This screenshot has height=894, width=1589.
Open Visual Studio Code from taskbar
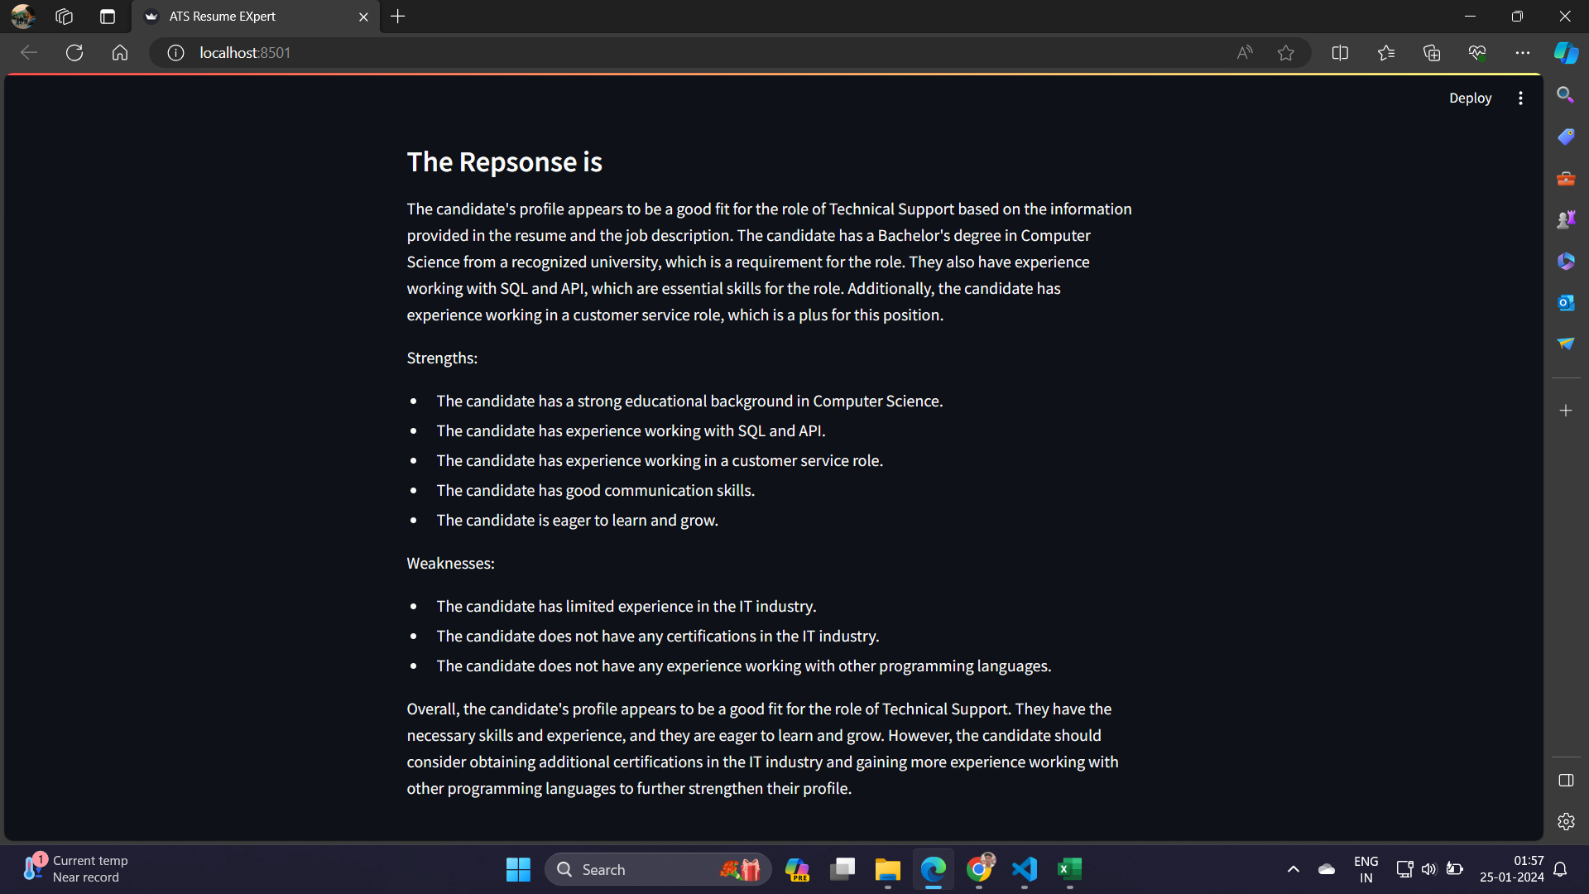(x=1024, y=869)
